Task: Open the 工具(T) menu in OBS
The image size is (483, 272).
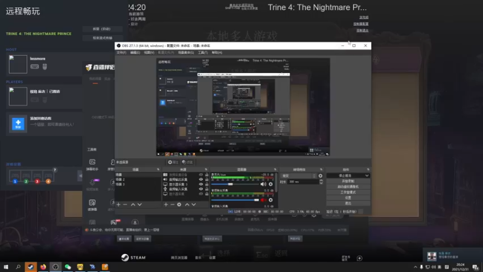Action: [203, 53]
